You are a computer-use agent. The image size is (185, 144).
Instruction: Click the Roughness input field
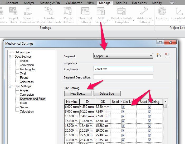coord(123,69)
